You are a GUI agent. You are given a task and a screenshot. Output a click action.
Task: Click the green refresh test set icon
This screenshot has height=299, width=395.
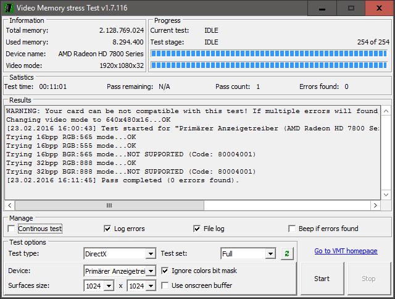pos(287,254)
